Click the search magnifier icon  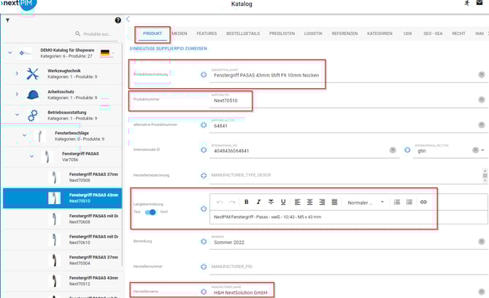tap(77, 34)
